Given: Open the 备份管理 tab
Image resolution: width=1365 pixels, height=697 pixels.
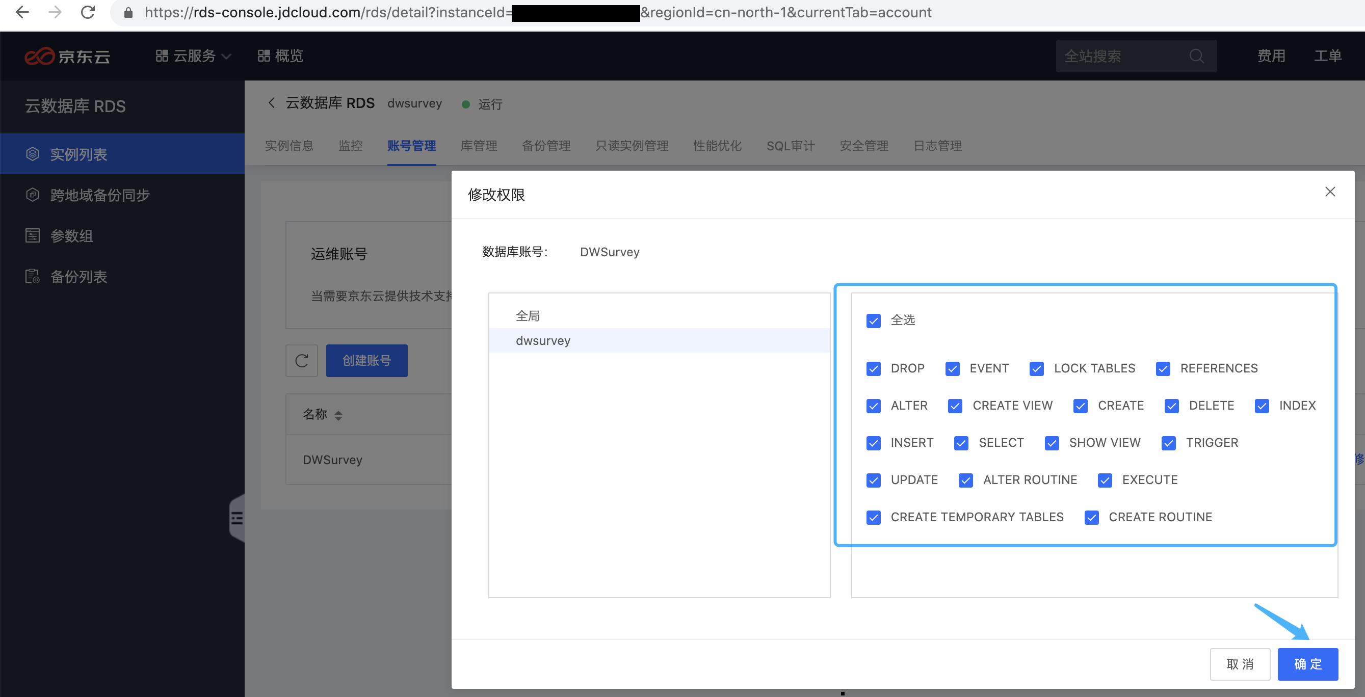Looking at the screenshot, I should tap(546, 146).
